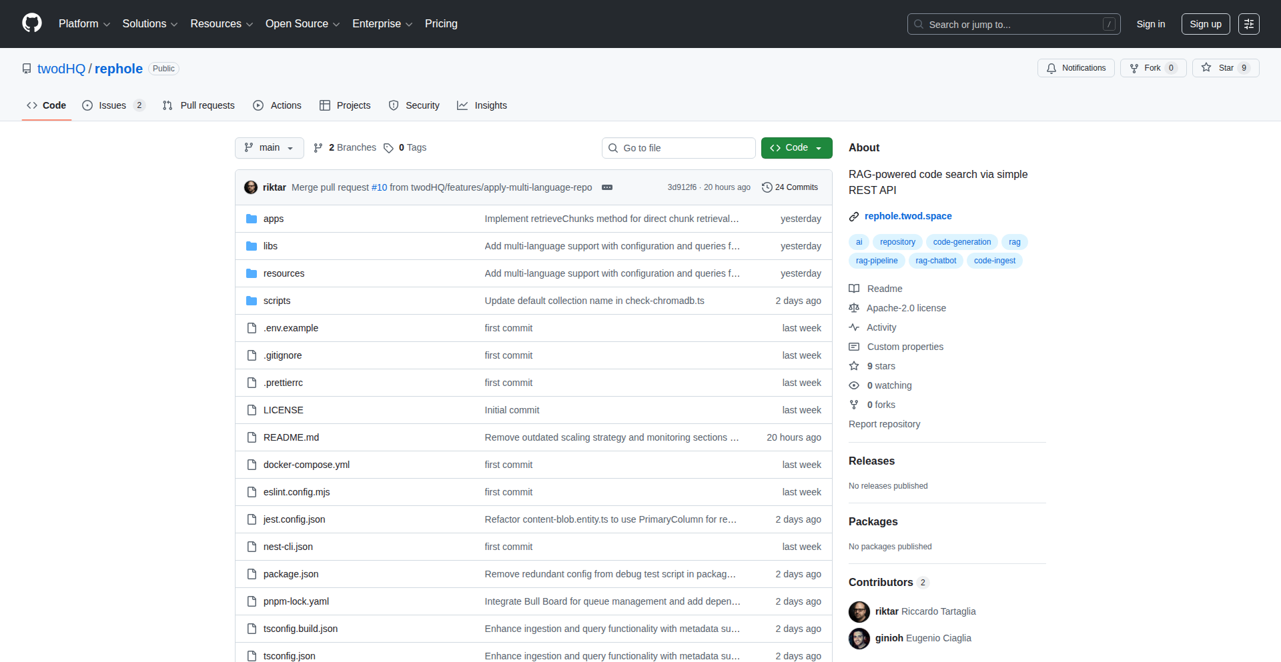Click the LICENSE file icon
The image size is (1281, 662).
(252, 410)
